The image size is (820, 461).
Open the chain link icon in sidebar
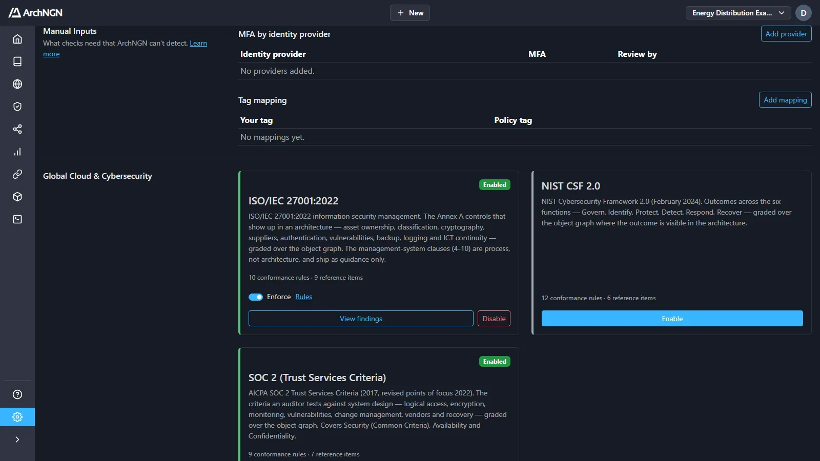click(17, 174)
